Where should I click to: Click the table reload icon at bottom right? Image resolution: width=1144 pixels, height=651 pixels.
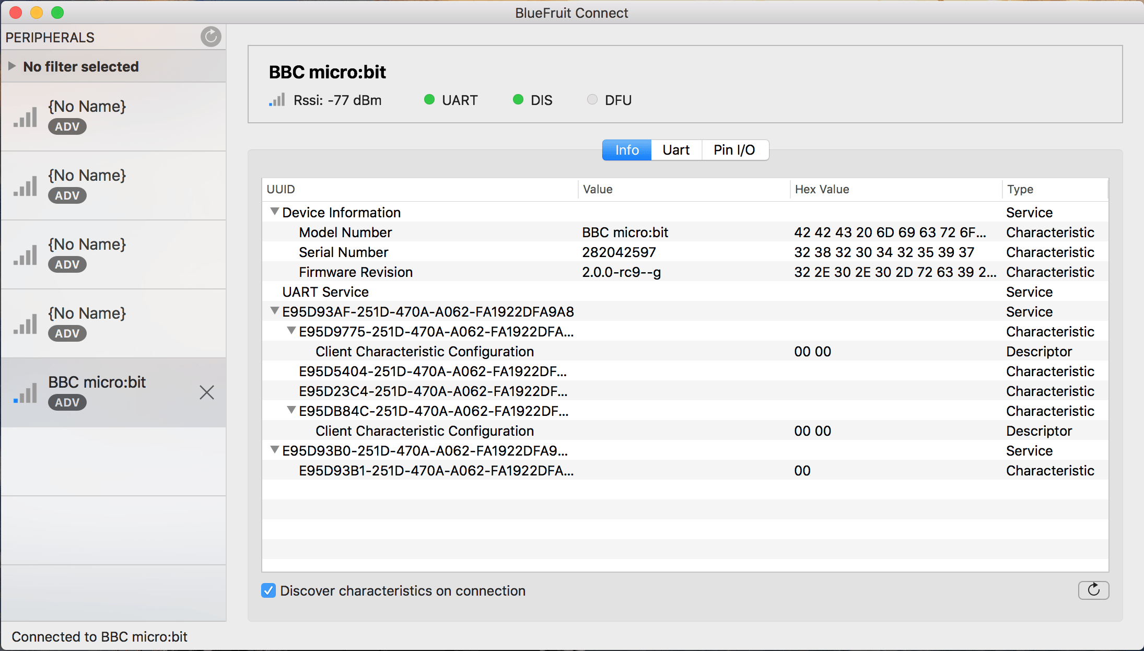[x=1093, y=590]
